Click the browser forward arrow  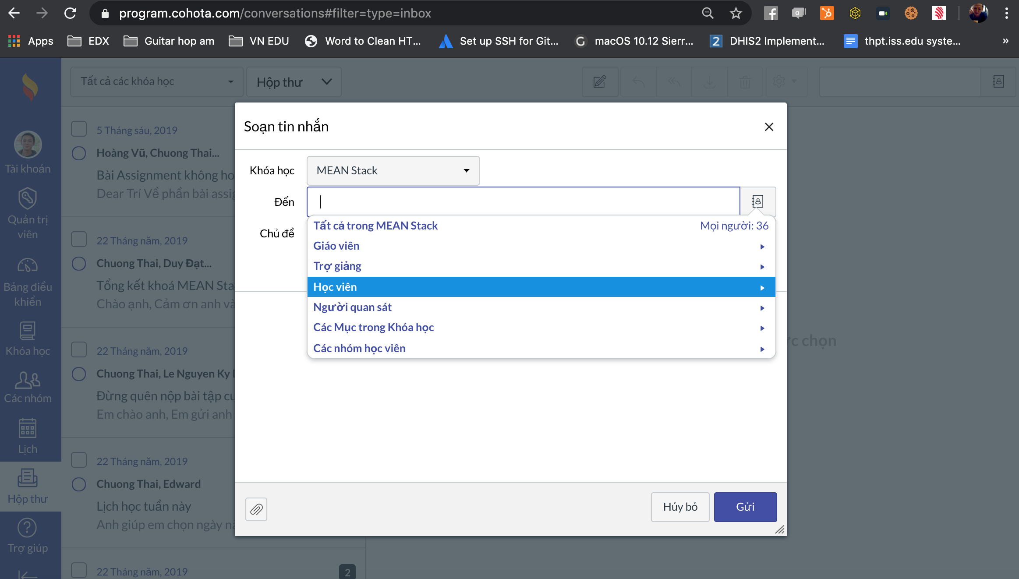click(x=42, y=13)
